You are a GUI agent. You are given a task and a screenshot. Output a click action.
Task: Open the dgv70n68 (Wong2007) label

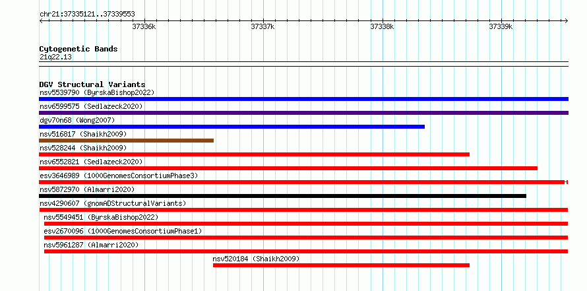click(77, 120)
